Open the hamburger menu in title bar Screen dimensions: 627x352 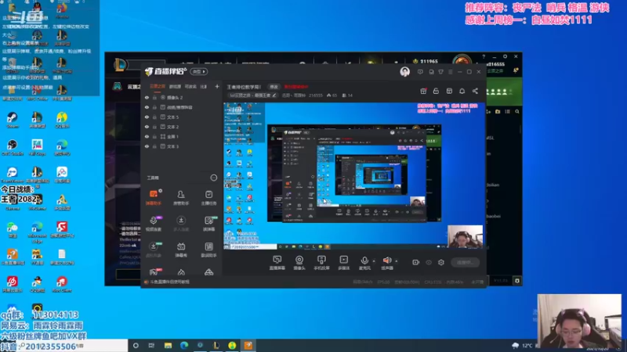pyautogui.click(x=451, y=72)
